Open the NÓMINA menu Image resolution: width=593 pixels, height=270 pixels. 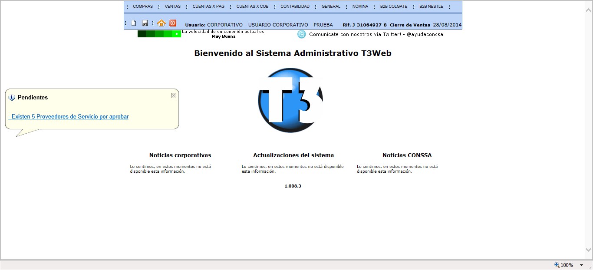click(360, 7)
